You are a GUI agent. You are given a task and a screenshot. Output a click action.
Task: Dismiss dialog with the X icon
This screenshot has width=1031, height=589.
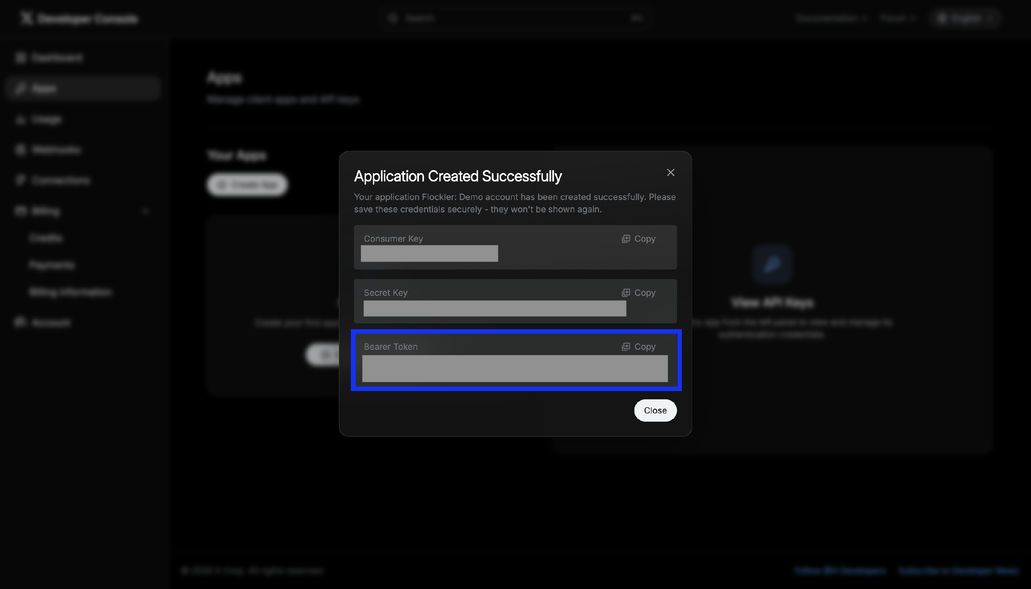coord(670,173)
